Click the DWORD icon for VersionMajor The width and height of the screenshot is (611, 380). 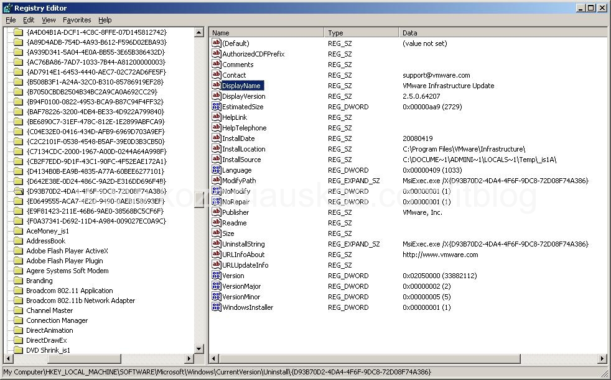tap(217, 286)
